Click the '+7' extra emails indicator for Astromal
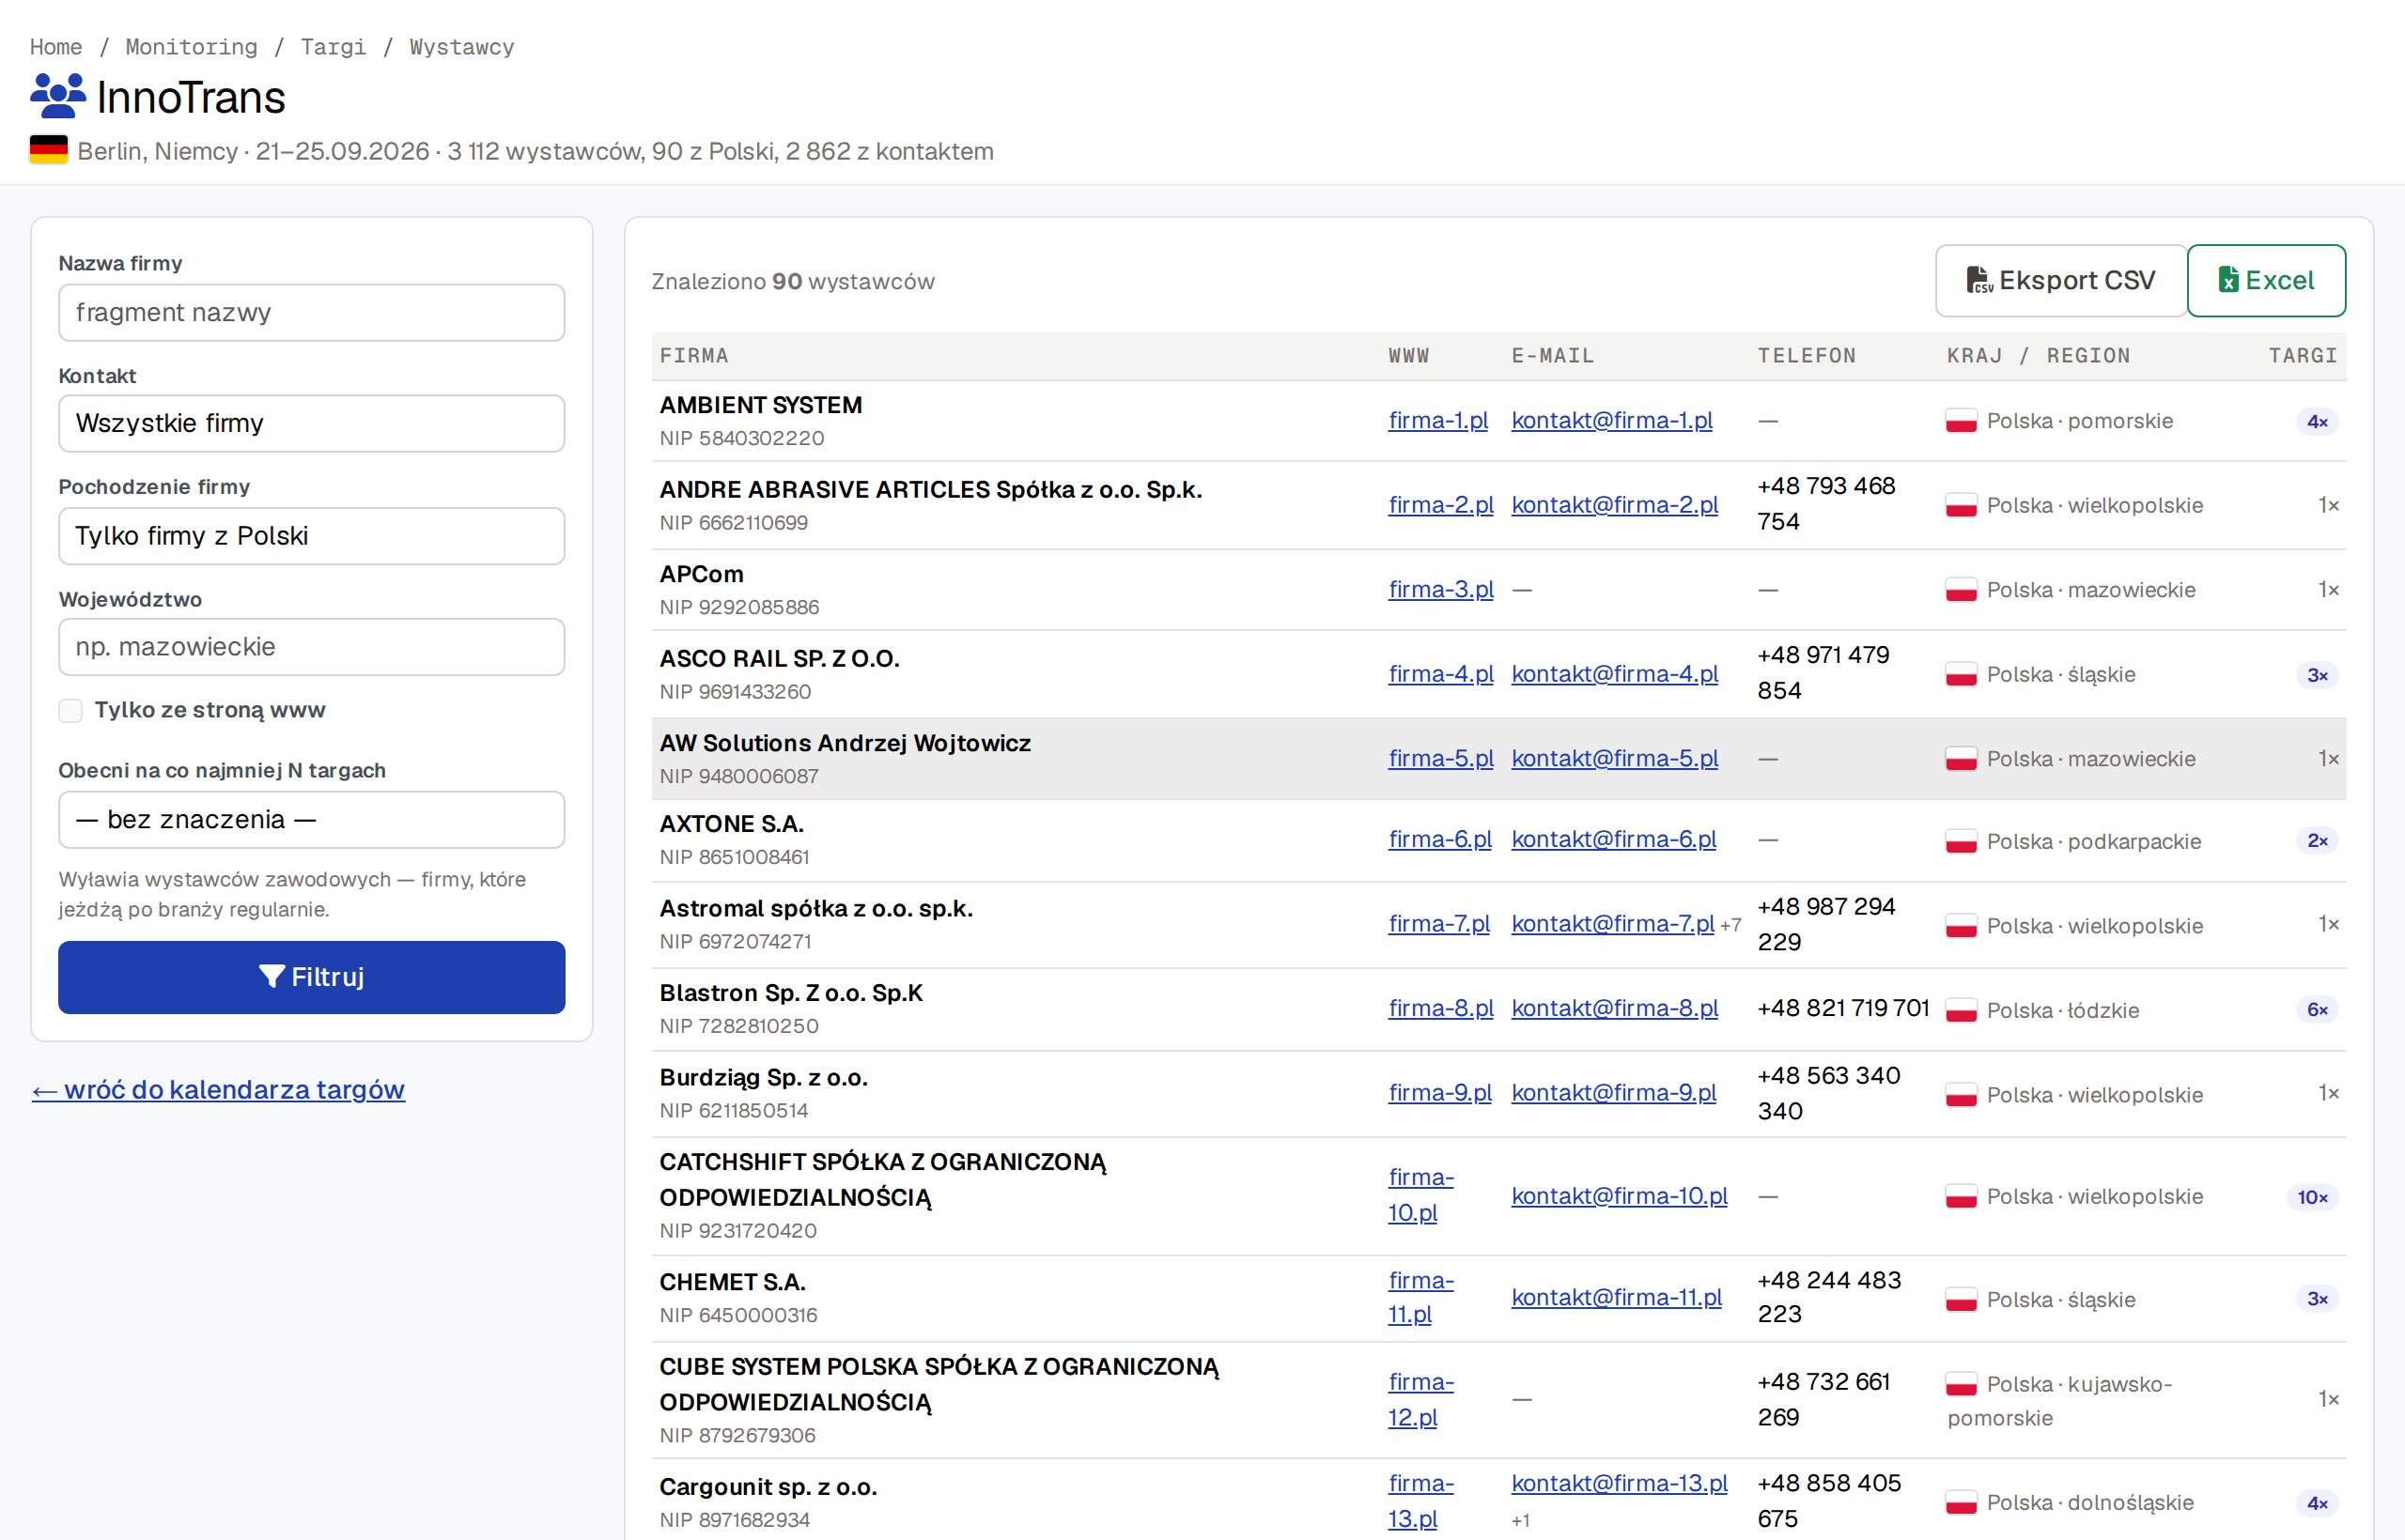This screenshot has height=1540, width=2405. point(1730,926)
